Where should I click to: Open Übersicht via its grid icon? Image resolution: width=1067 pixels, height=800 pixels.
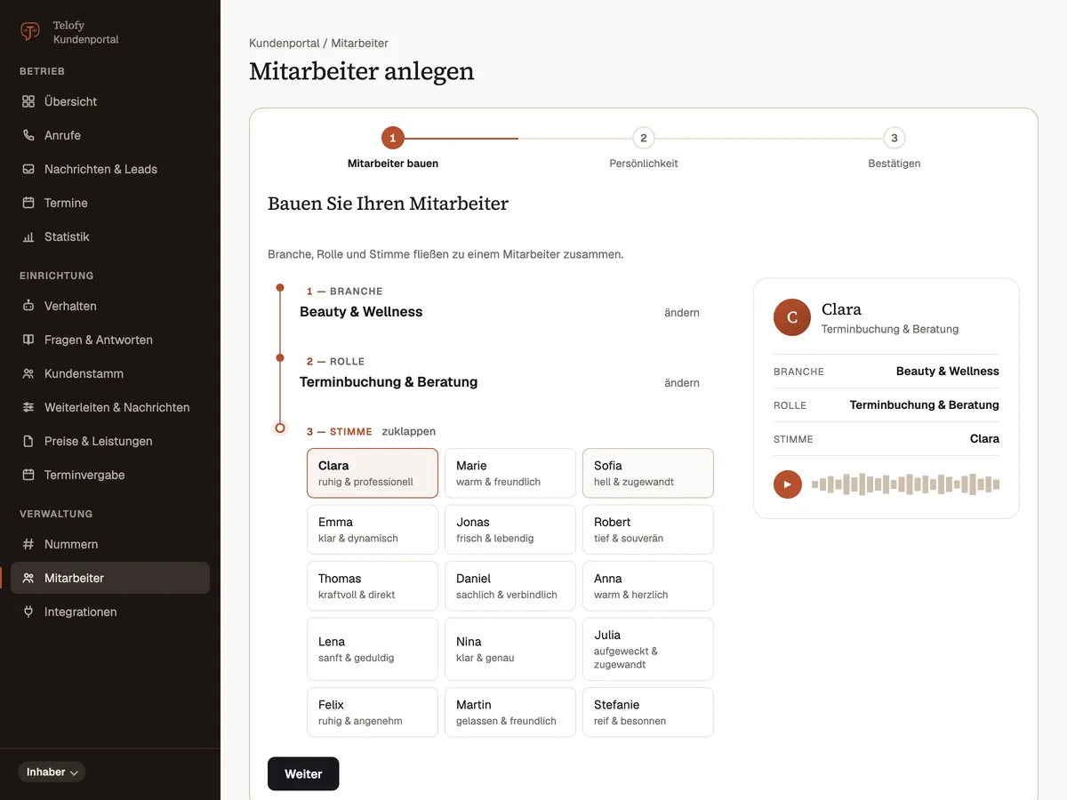click(28, 101)
